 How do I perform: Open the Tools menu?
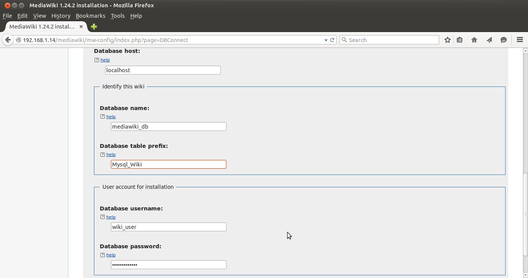(118, 16)
